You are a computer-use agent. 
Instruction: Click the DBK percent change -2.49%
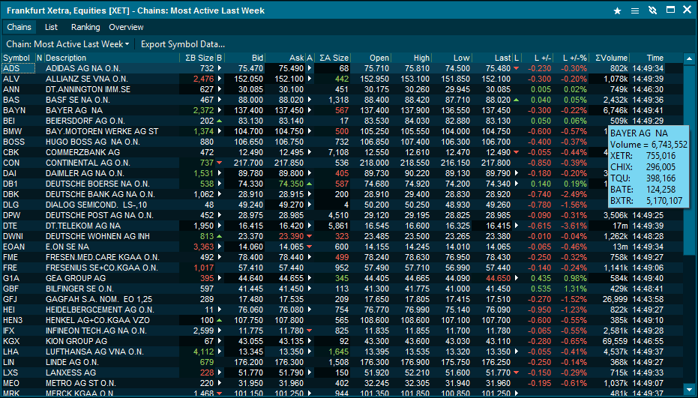pyautogui.click(x=574, y=194)
